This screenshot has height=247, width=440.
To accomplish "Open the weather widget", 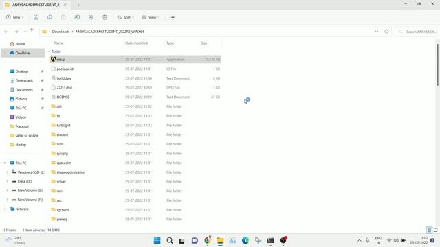I will pyautogui.click(x=16, y=240).
